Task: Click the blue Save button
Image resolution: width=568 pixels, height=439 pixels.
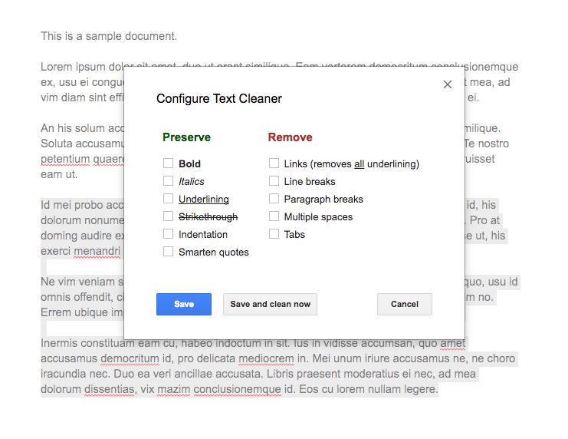Action: (184, 304)
